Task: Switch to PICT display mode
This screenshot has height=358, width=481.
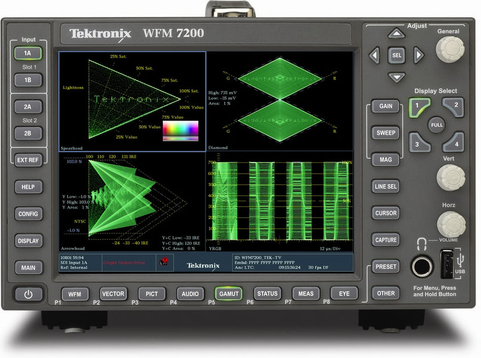Action: coord(152,294)
